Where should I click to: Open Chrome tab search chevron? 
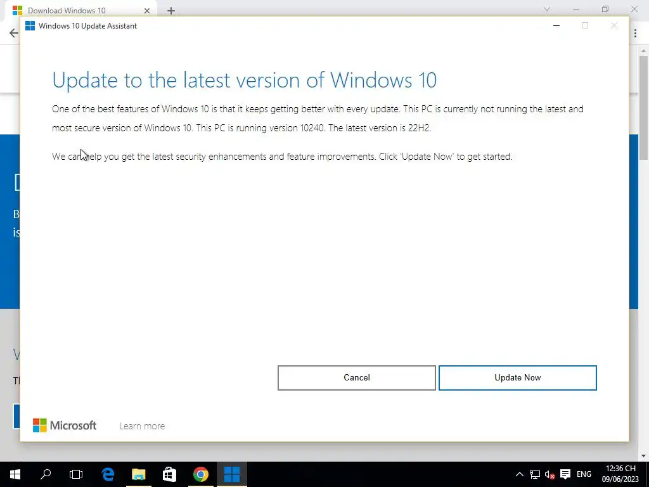[x=547, y=9]
